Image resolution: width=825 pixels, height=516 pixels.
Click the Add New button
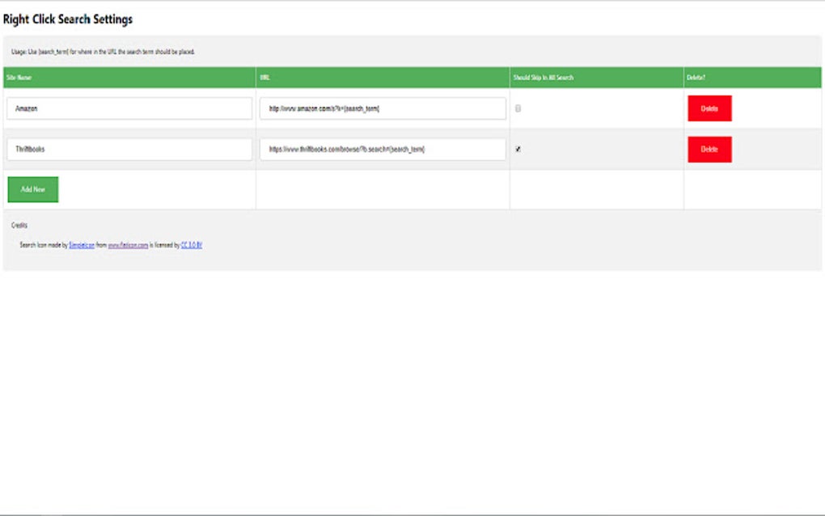(32, 188)
